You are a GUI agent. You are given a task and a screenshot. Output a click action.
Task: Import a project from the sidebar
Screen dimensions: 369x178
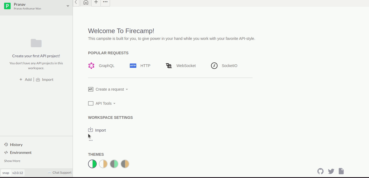pyautogui.click(x=48, y=80)
